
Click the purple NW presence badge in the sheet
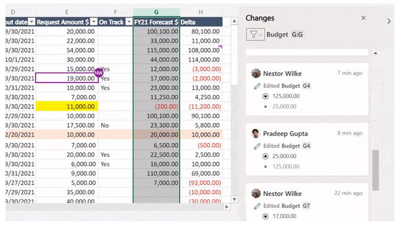pyautogui.click(x=99, y=73)
